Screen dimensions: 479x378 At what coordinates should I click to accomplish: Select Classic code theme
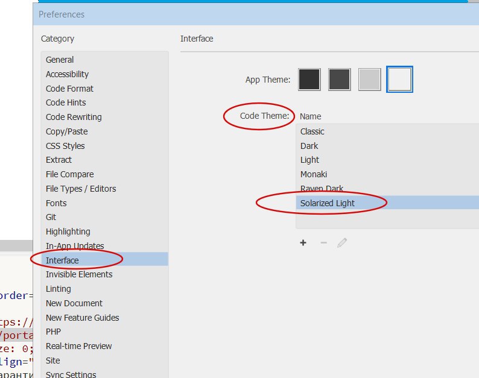point(312,131)
